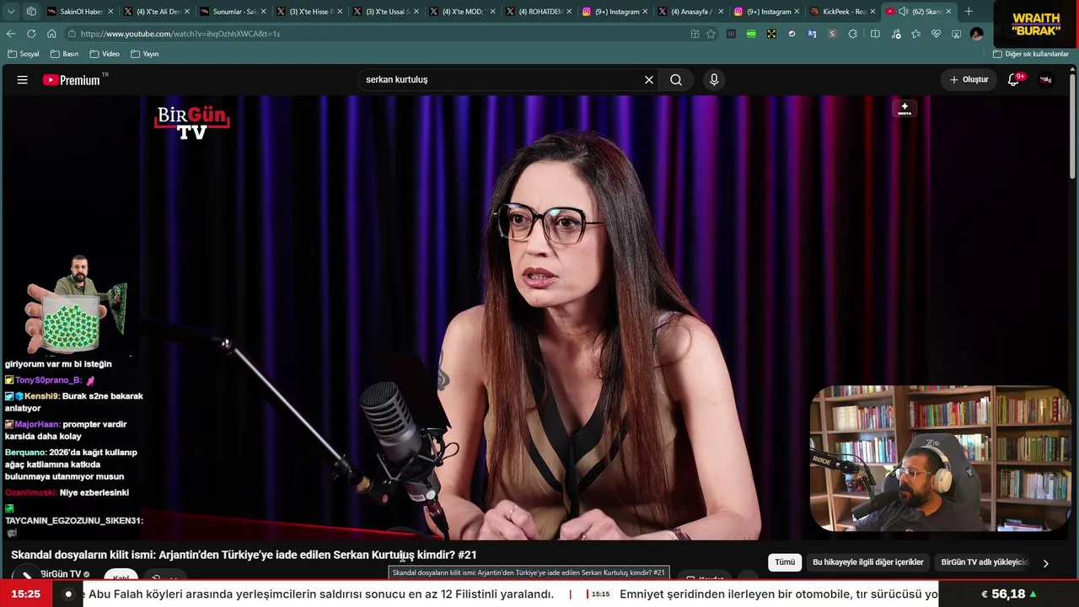Expand the tab search dropdown arrow
Image resolution: width=1079 pixels, height=607 pixels.
[10, 12]
